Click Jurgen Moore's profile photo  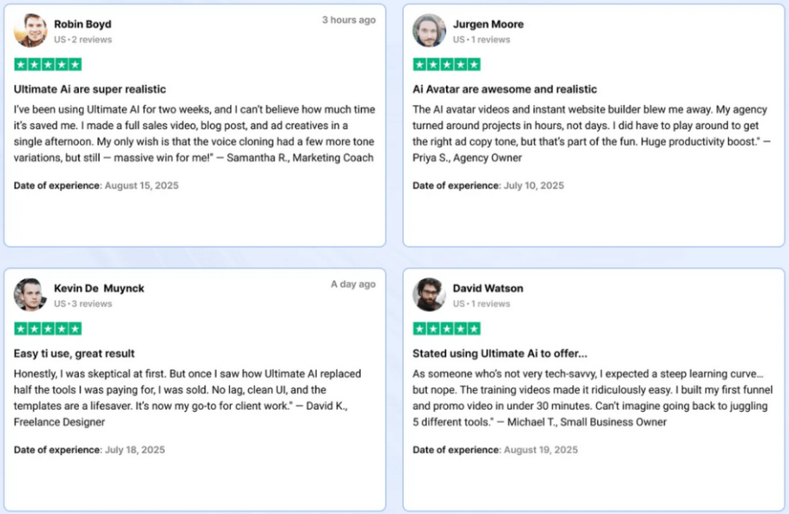tap(430, 30)
